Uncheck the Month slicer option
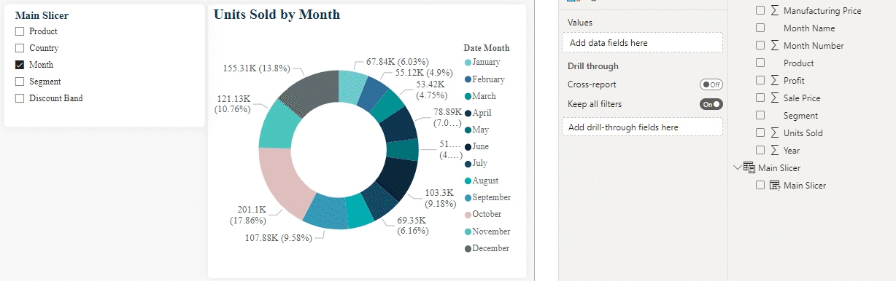 tap(20, 65)
